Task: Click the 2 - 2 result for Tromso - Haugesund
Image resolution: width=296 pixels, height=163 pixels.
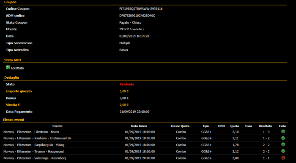Action: [x=266, y=152]
